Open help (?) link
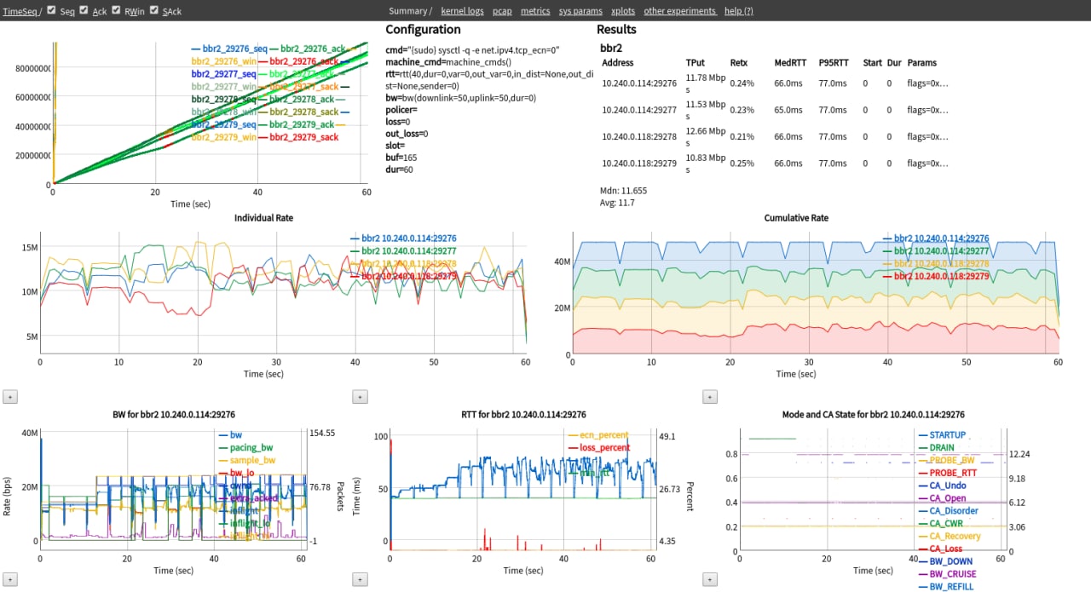1091x592 pixels. (738, 11)
